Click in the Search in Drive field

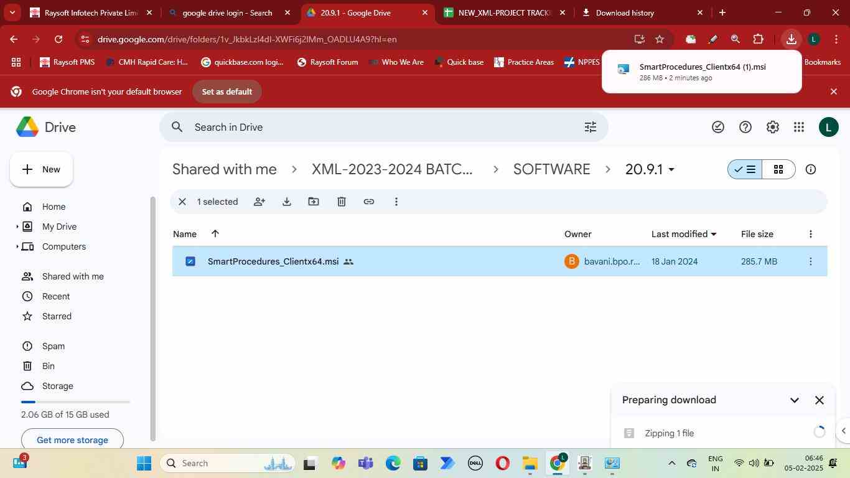point(384,127)
